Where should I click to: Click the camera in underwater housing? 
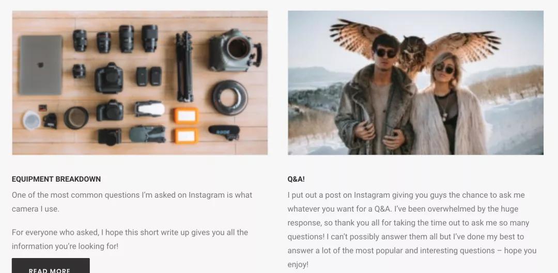pos(235,51)
